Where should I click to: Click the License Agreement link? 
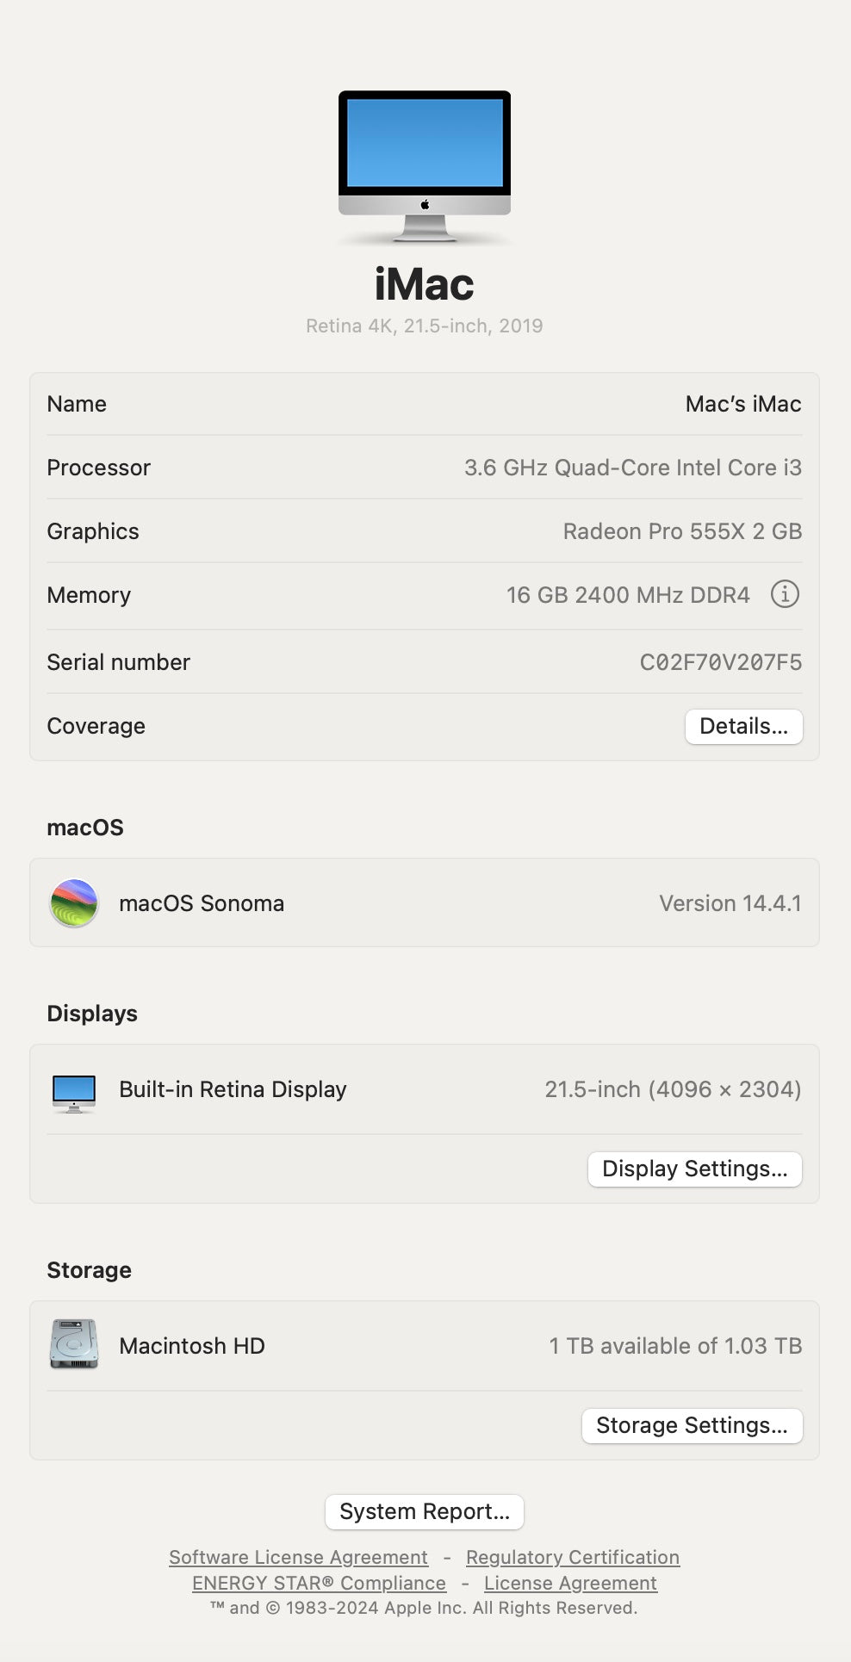[x=570, y=1583]
